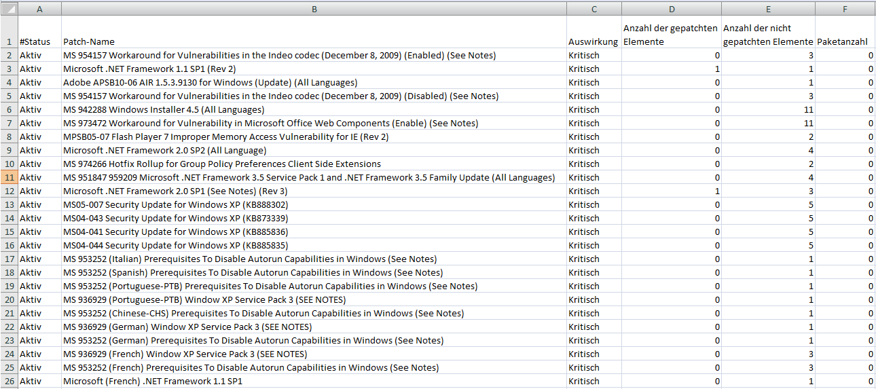Select MS05-007 Security Update (KB888302) cell
The image size is (876, 389).
click(314, 204)
